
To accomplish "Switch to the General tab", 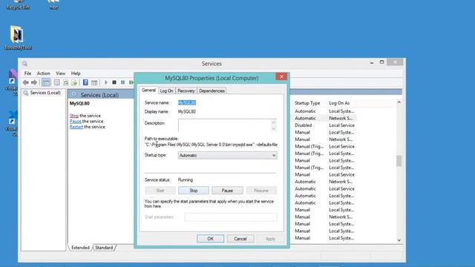I will point(148,90).
